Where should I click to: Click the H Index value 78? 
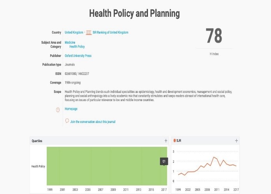[214, 36]
